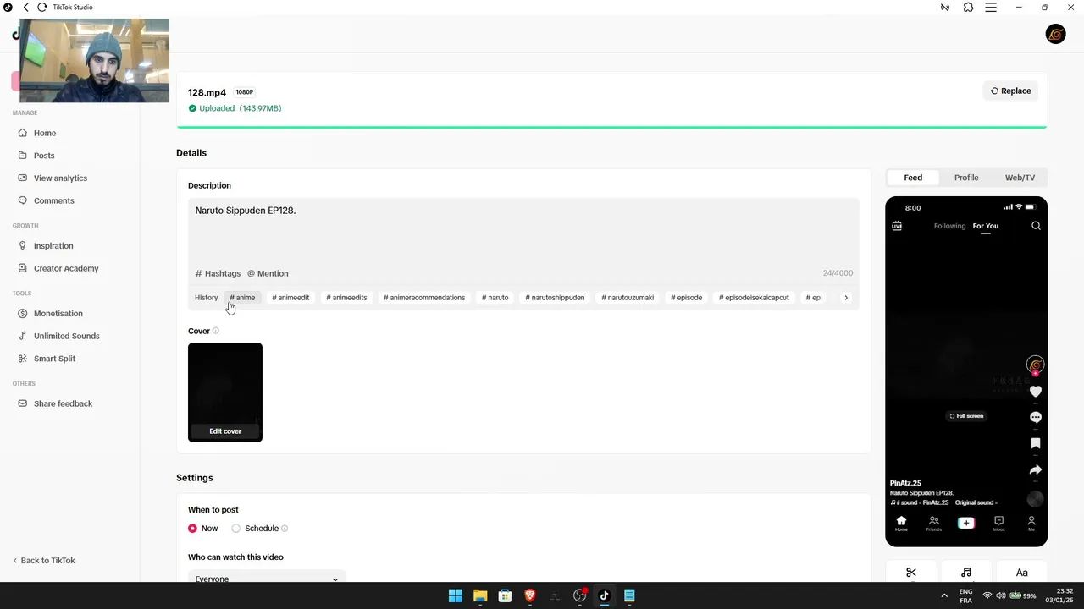Click the reload icon in title bar
Viewport: 1084px width, 609px height.
click(42, 7)
